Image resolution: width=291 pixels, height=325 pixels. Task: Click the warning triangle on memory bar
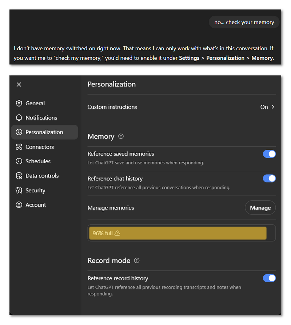[x=117, y=233]
